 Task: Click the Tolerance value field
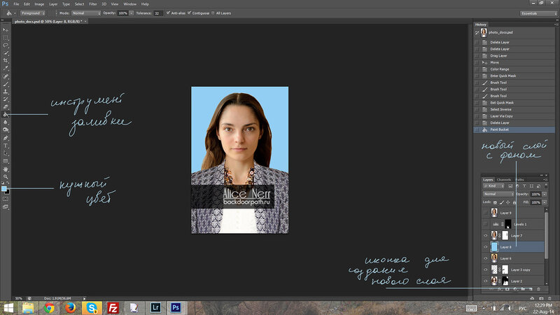158,13
